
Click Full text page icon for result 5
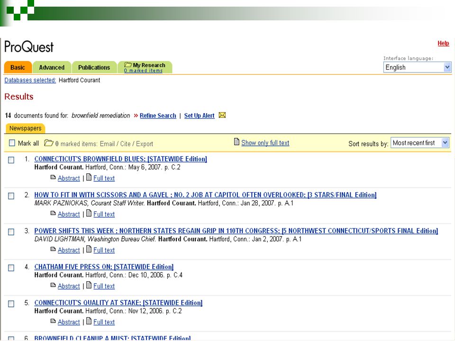coord(89,321)
